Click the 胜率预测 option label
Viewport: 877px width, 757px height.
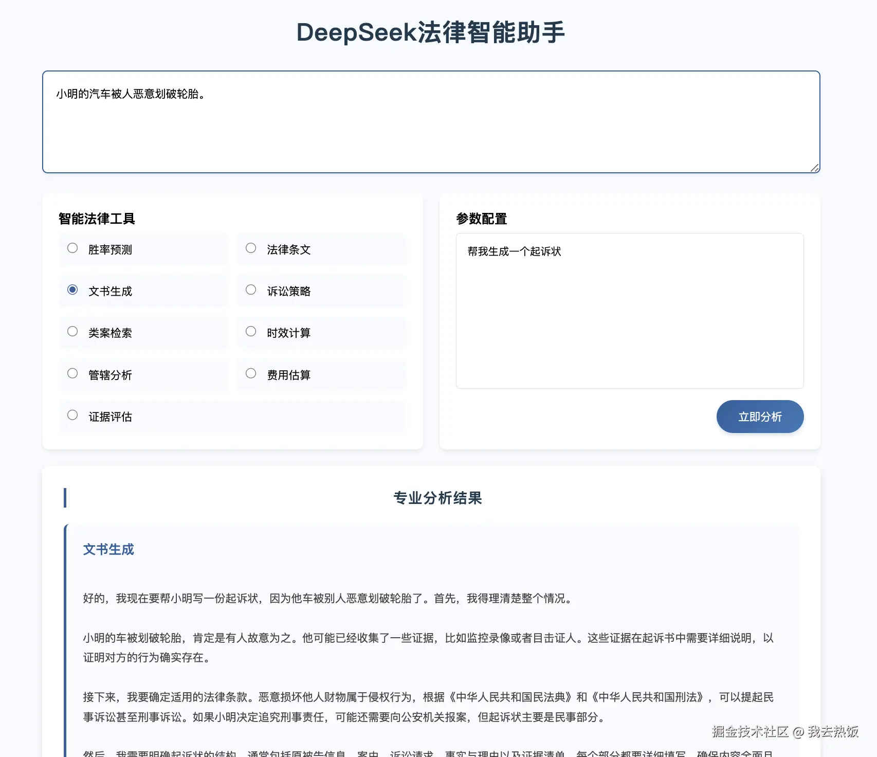110,250
